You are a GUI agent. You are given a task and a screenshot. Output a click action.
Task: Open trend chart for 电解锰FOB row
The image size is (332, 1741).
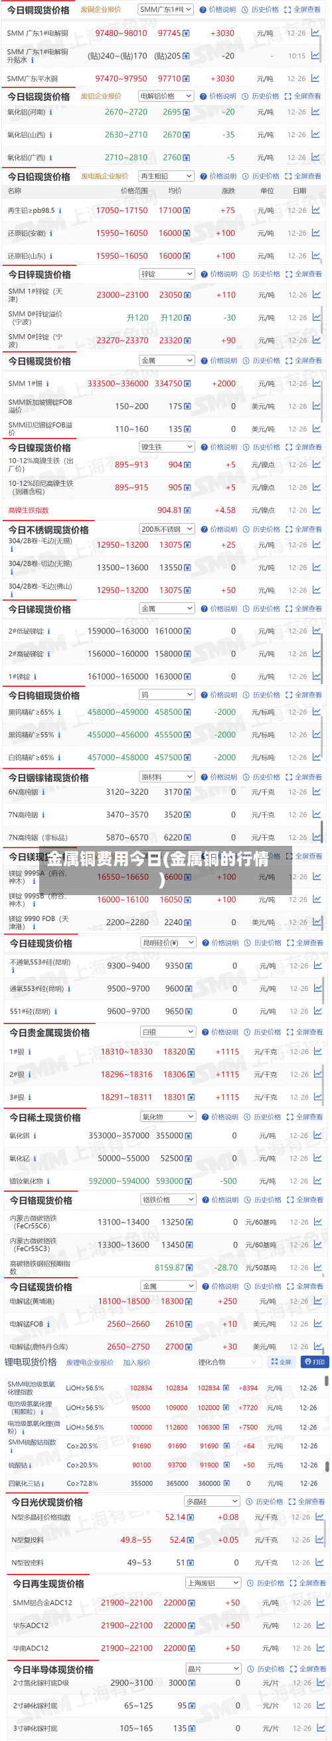click(318, 1324)
